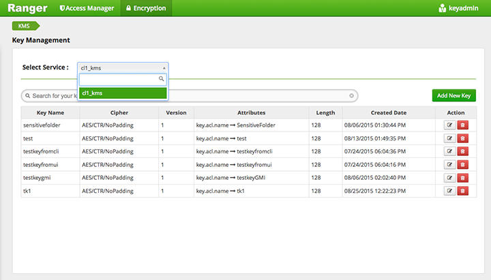Click the testkeyGMI attribute value

pos(251,178)
